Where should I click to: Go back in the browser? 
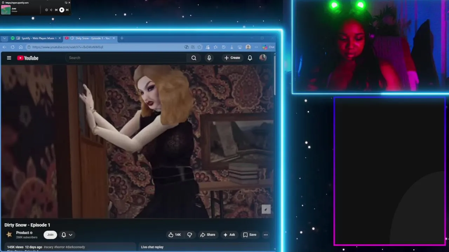click(x=4, y=47)
